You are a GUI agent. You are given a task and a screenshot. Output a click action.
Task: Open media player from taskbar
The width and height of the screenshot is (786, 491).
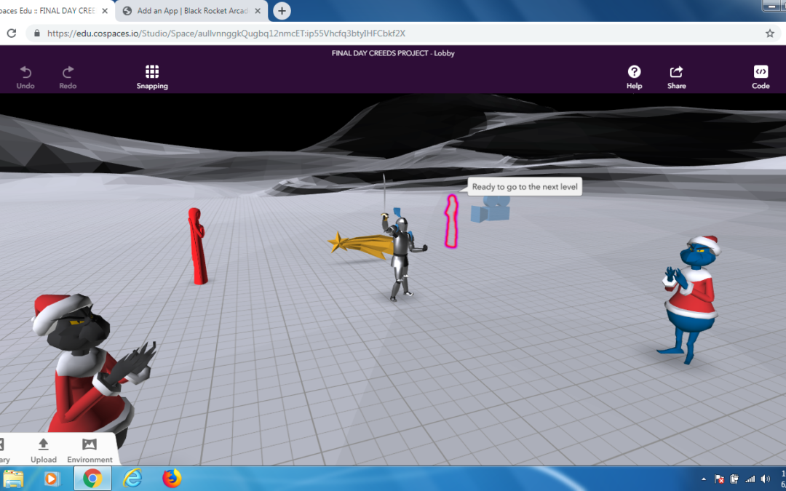pyautogui.click(x=51, y=479)
